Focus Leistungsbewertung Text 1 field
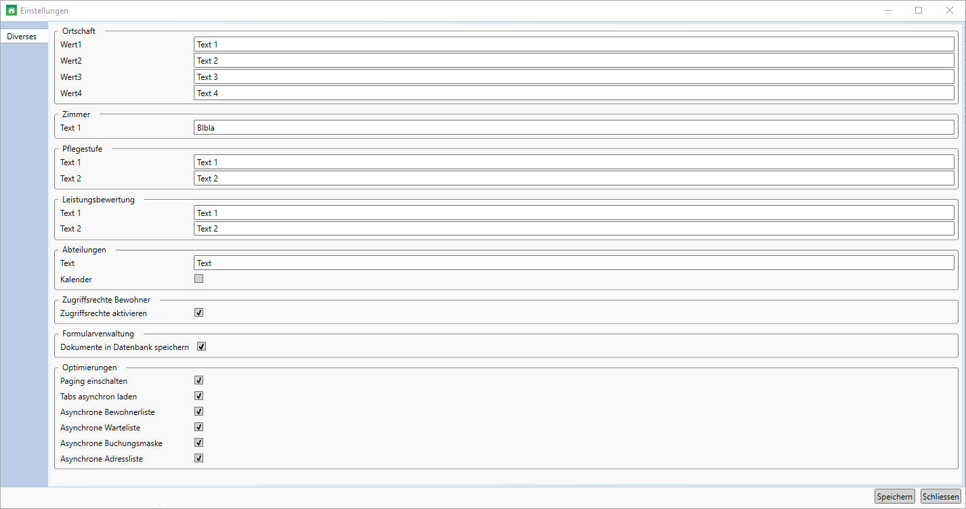The height and width of the screenshot is (509, 966). click(x=574, y=213)
